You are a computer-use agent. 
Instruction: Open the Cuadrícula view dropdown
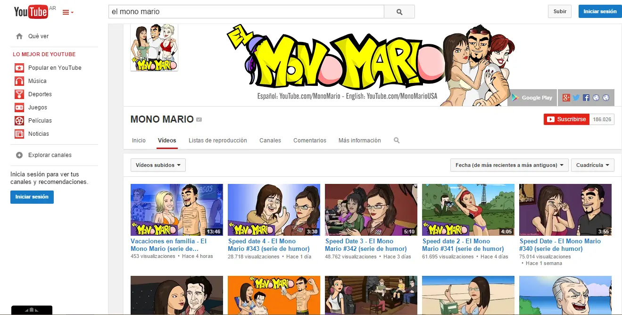[x=592, y=165]
